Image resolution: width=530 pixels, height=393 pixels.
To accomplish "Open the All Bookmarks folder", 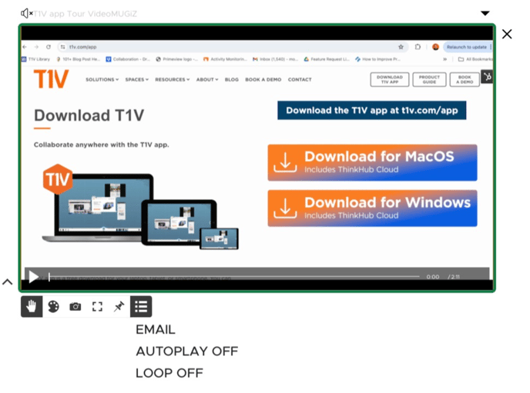I will click(475, 59).
